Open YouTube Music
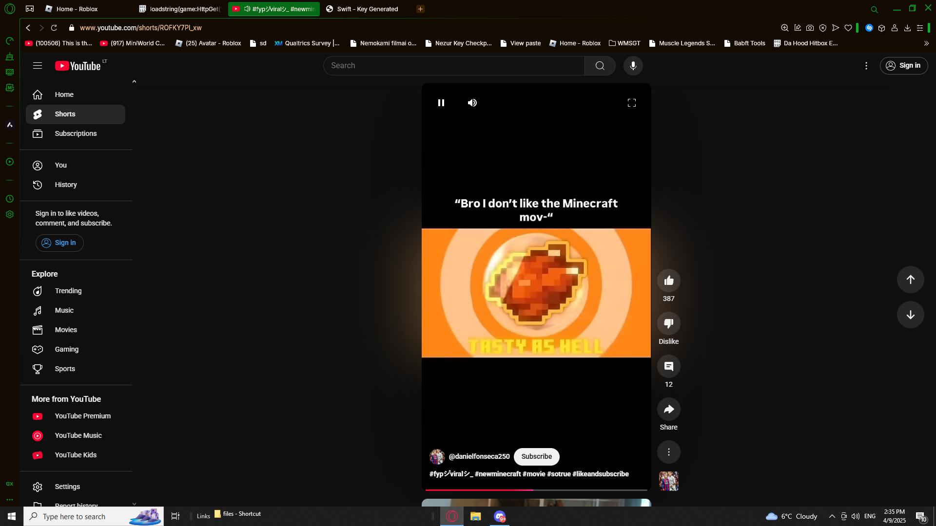936x526 pixels. [x=76, y=436]
